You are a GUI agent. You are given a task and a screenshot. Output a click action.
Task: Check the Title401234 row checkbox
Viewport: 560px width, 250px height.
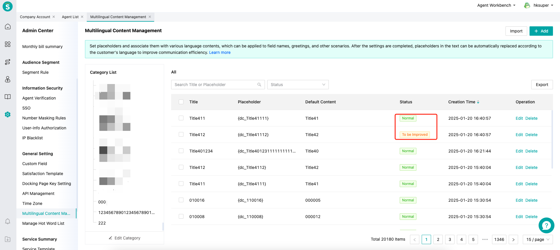[181, 151]
